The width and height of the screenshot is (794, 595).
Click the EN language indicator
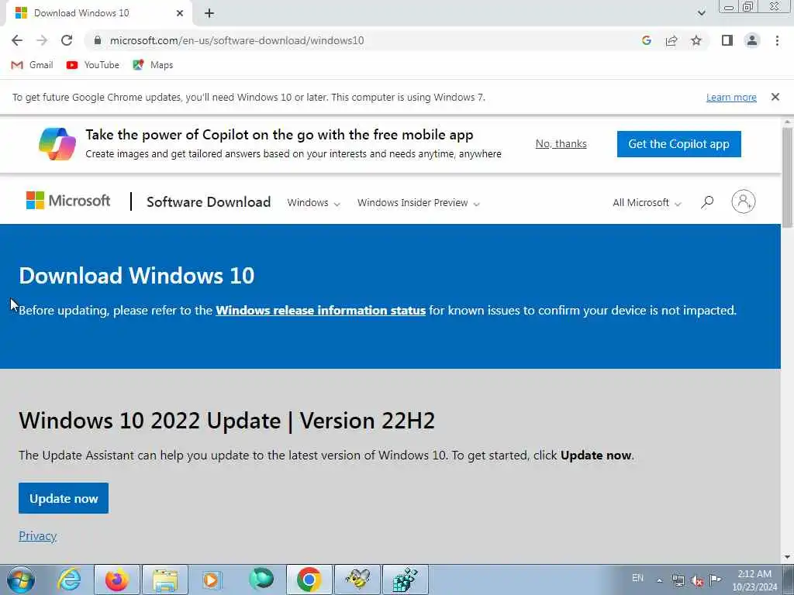tap(637, 578)
